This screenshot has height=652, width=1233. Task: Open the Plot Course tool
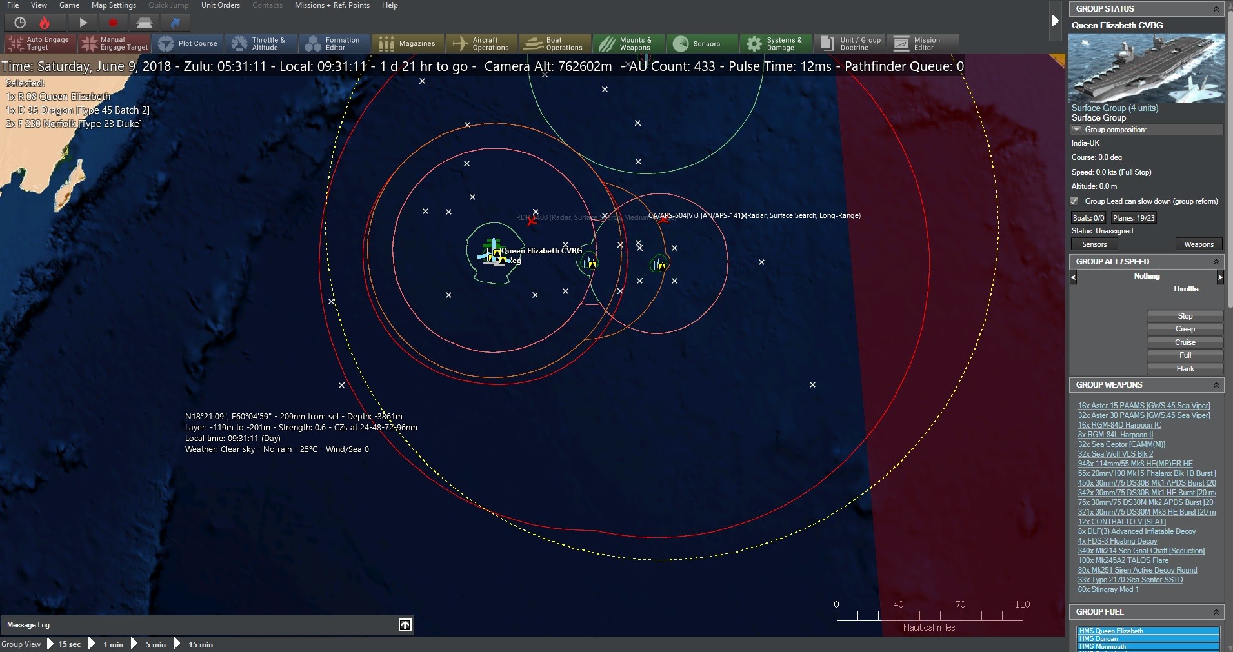188,43
